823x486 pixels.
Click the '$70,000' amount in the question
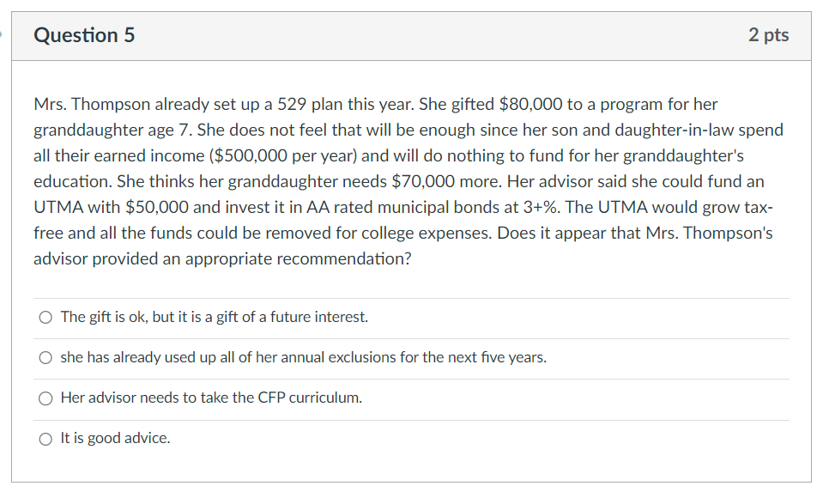point(423,182)
